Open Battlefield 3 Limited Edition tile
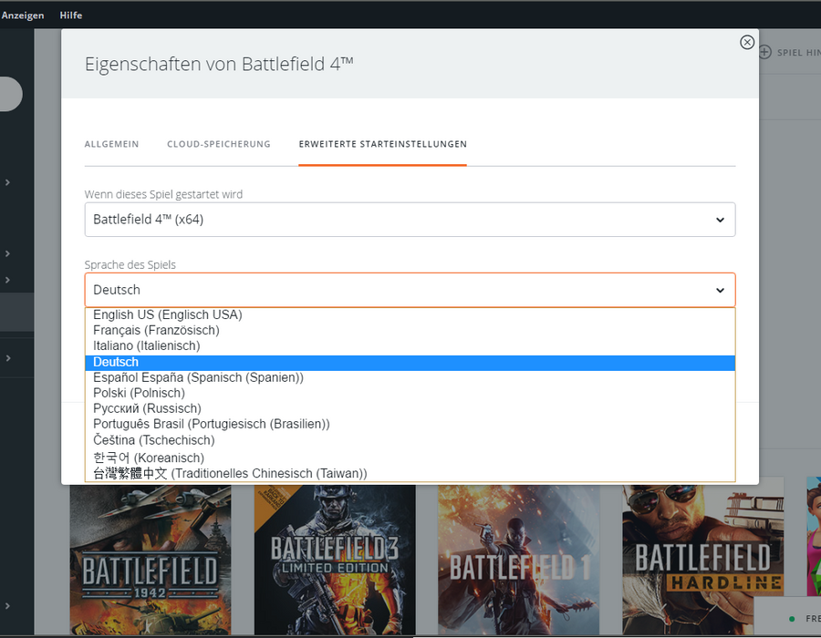This screenshot has height=638, width=821. point(335,560)
